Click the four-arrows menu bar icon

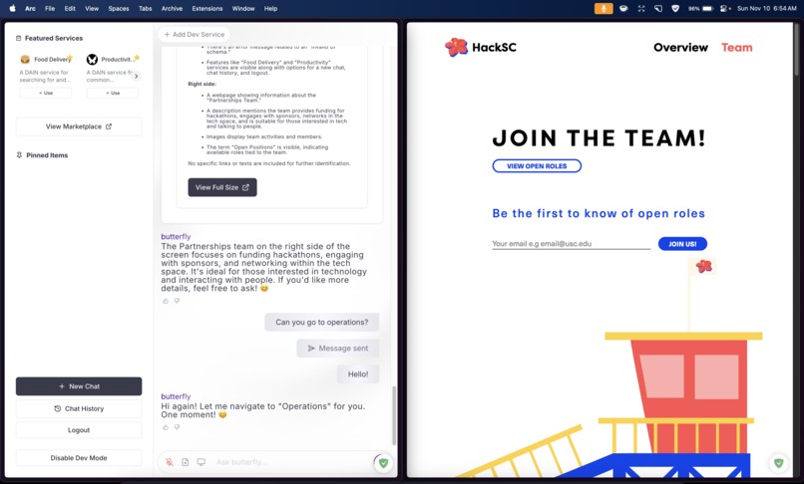coord(641,9)
